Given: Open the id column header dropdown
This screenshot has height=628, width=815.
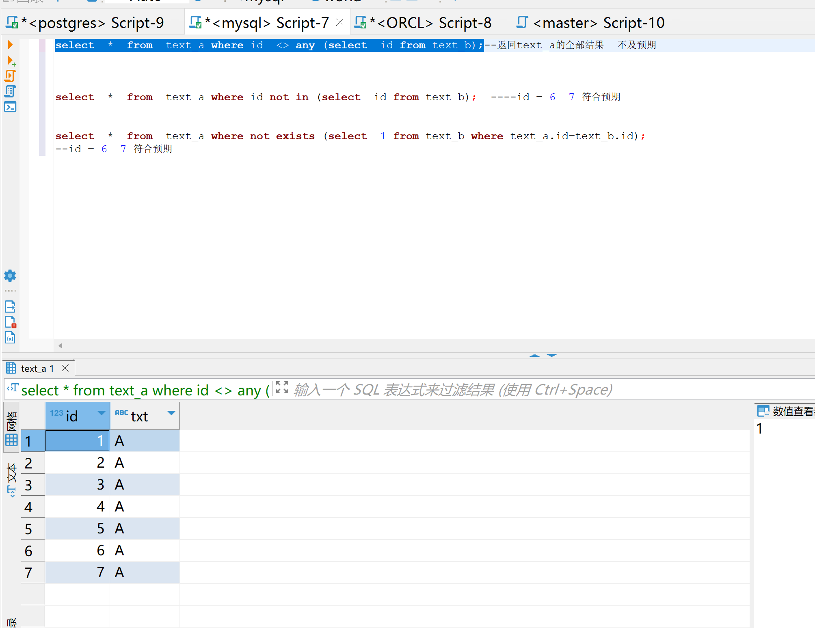Looking at the screenshot, I should 101,413.
